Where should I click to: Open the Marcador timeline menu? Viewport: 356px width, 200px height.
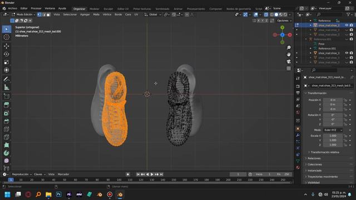click(63, 174)
